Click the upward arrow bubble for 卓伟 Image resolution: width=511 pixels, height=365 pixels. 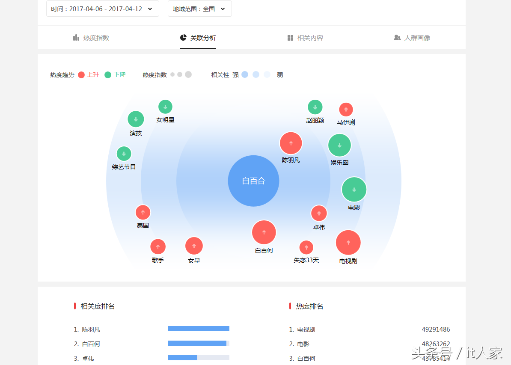click(x=319, y=213)
